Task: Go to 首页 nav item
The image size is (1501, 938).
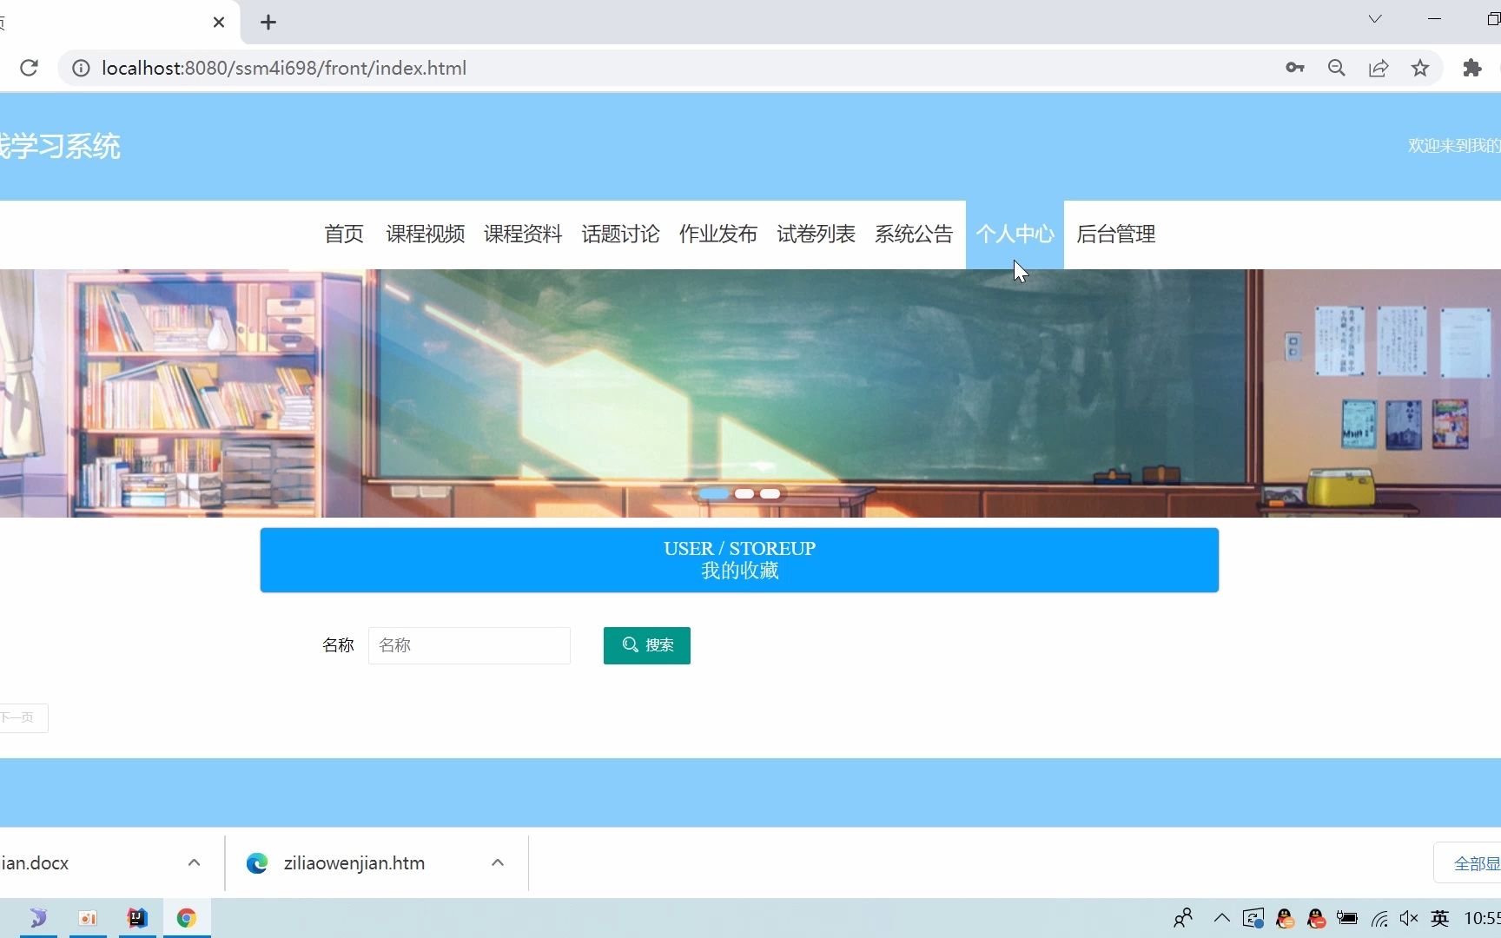Action: click(344, 234)
